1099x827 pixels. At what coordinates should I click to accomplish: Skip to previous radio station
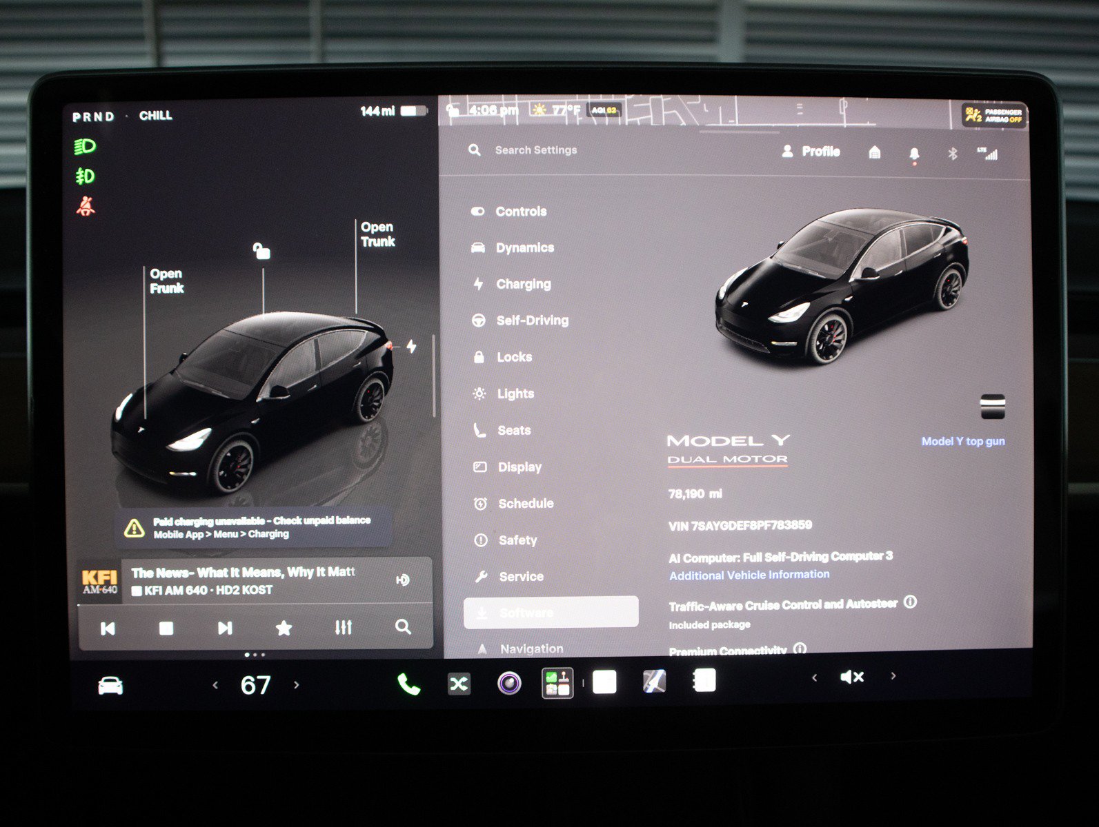coord(108,628)
